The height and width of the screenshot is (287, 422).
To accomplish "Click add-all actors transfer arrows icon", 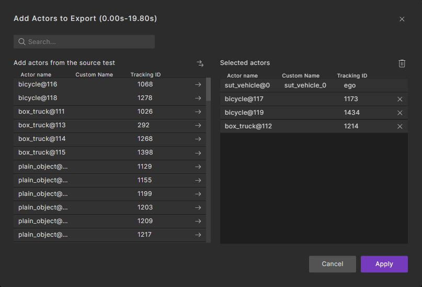I will click(200, 63).
